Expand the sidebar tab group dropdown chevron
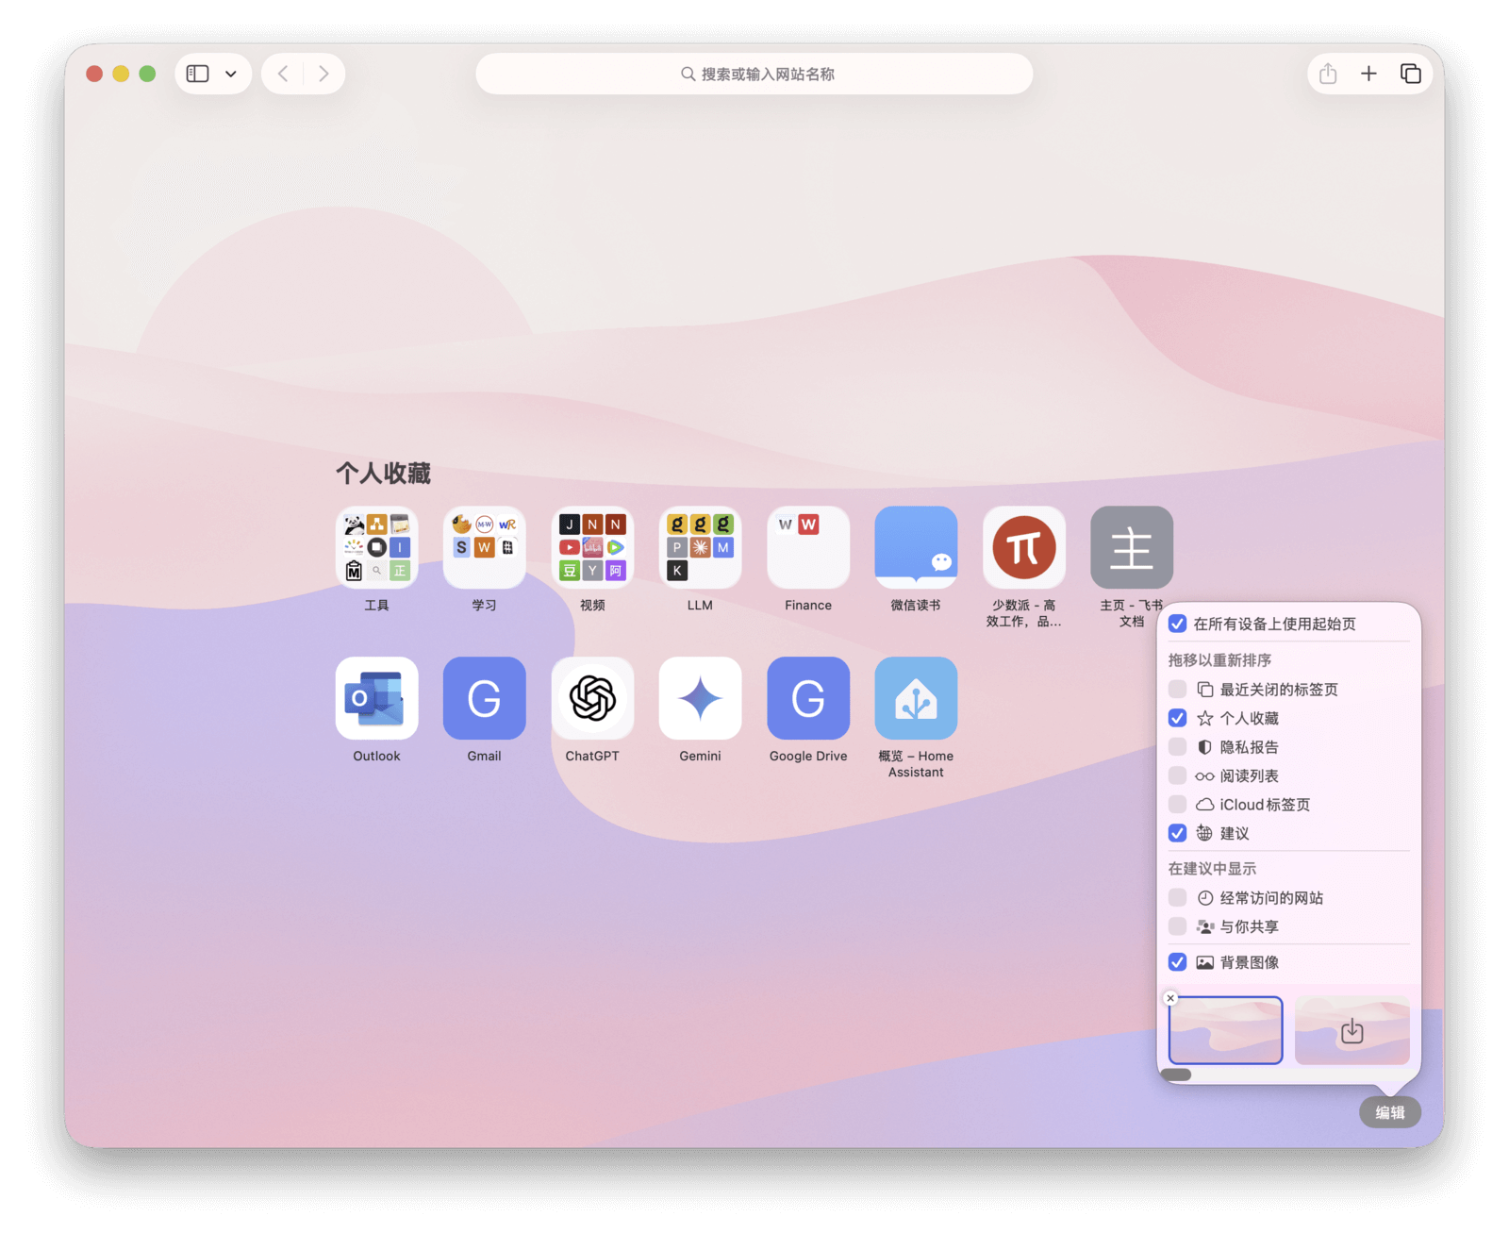Image resolution: width=1509 pixels, height=1233 pixels. point(231,74)
